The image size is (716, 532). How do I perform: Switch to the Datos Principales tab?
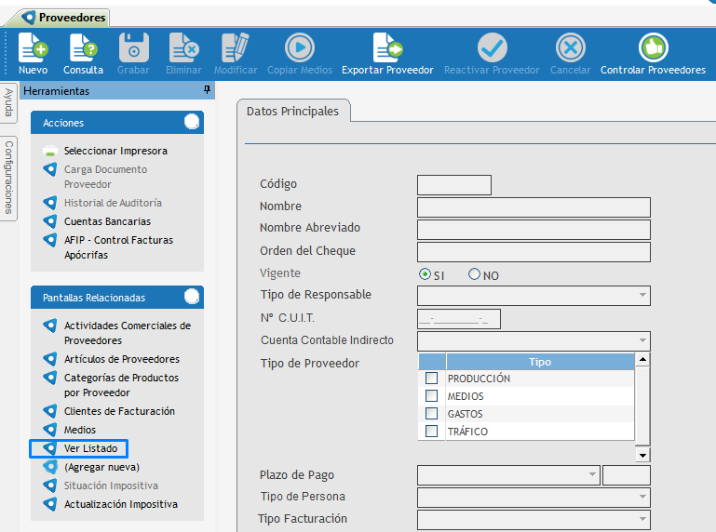[x=292, y=112]
